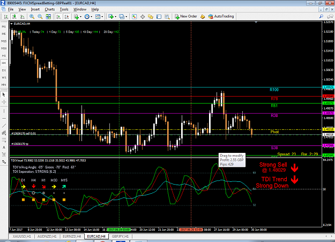Select the W1 timeframe
The image size is (335, 242).
click(x=4, y=77)
